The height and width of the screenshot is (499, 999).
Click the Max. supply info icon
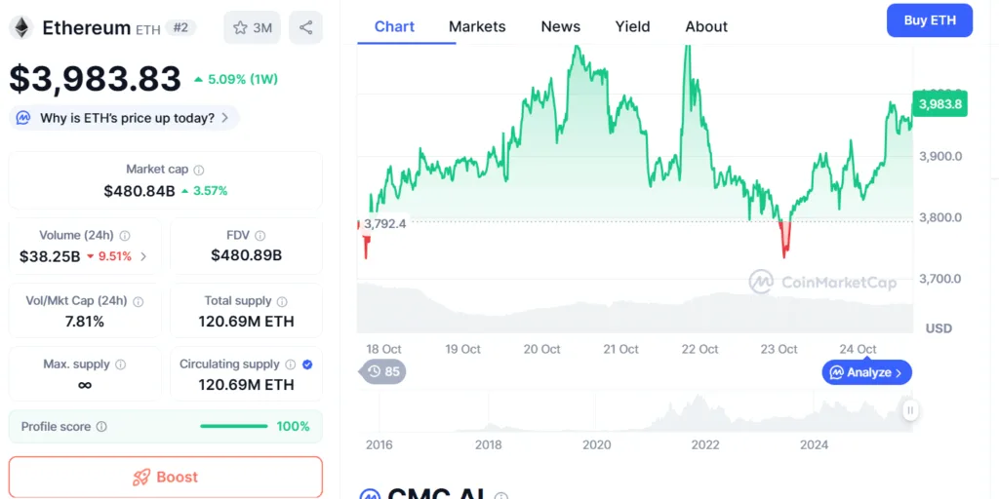click(121, 365)
